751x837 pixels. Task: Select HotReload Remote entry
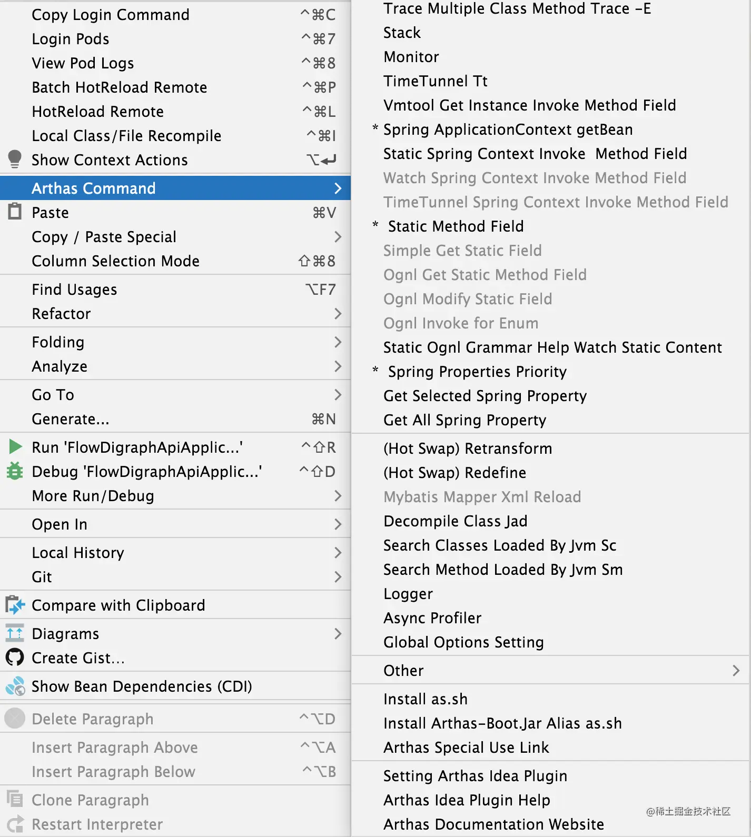[175, 112]
